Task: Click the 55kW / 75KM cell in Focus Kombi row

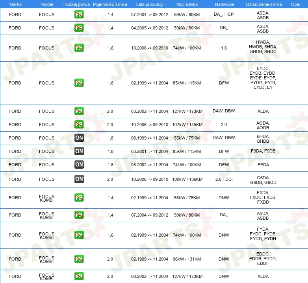Action: [x=187, y=198]
